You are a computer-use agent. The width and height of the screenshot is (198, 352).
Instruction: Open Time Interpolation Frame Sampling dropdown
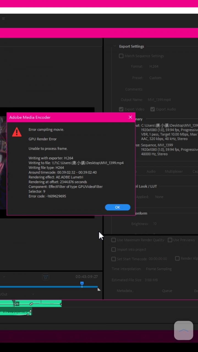(159, 269)
